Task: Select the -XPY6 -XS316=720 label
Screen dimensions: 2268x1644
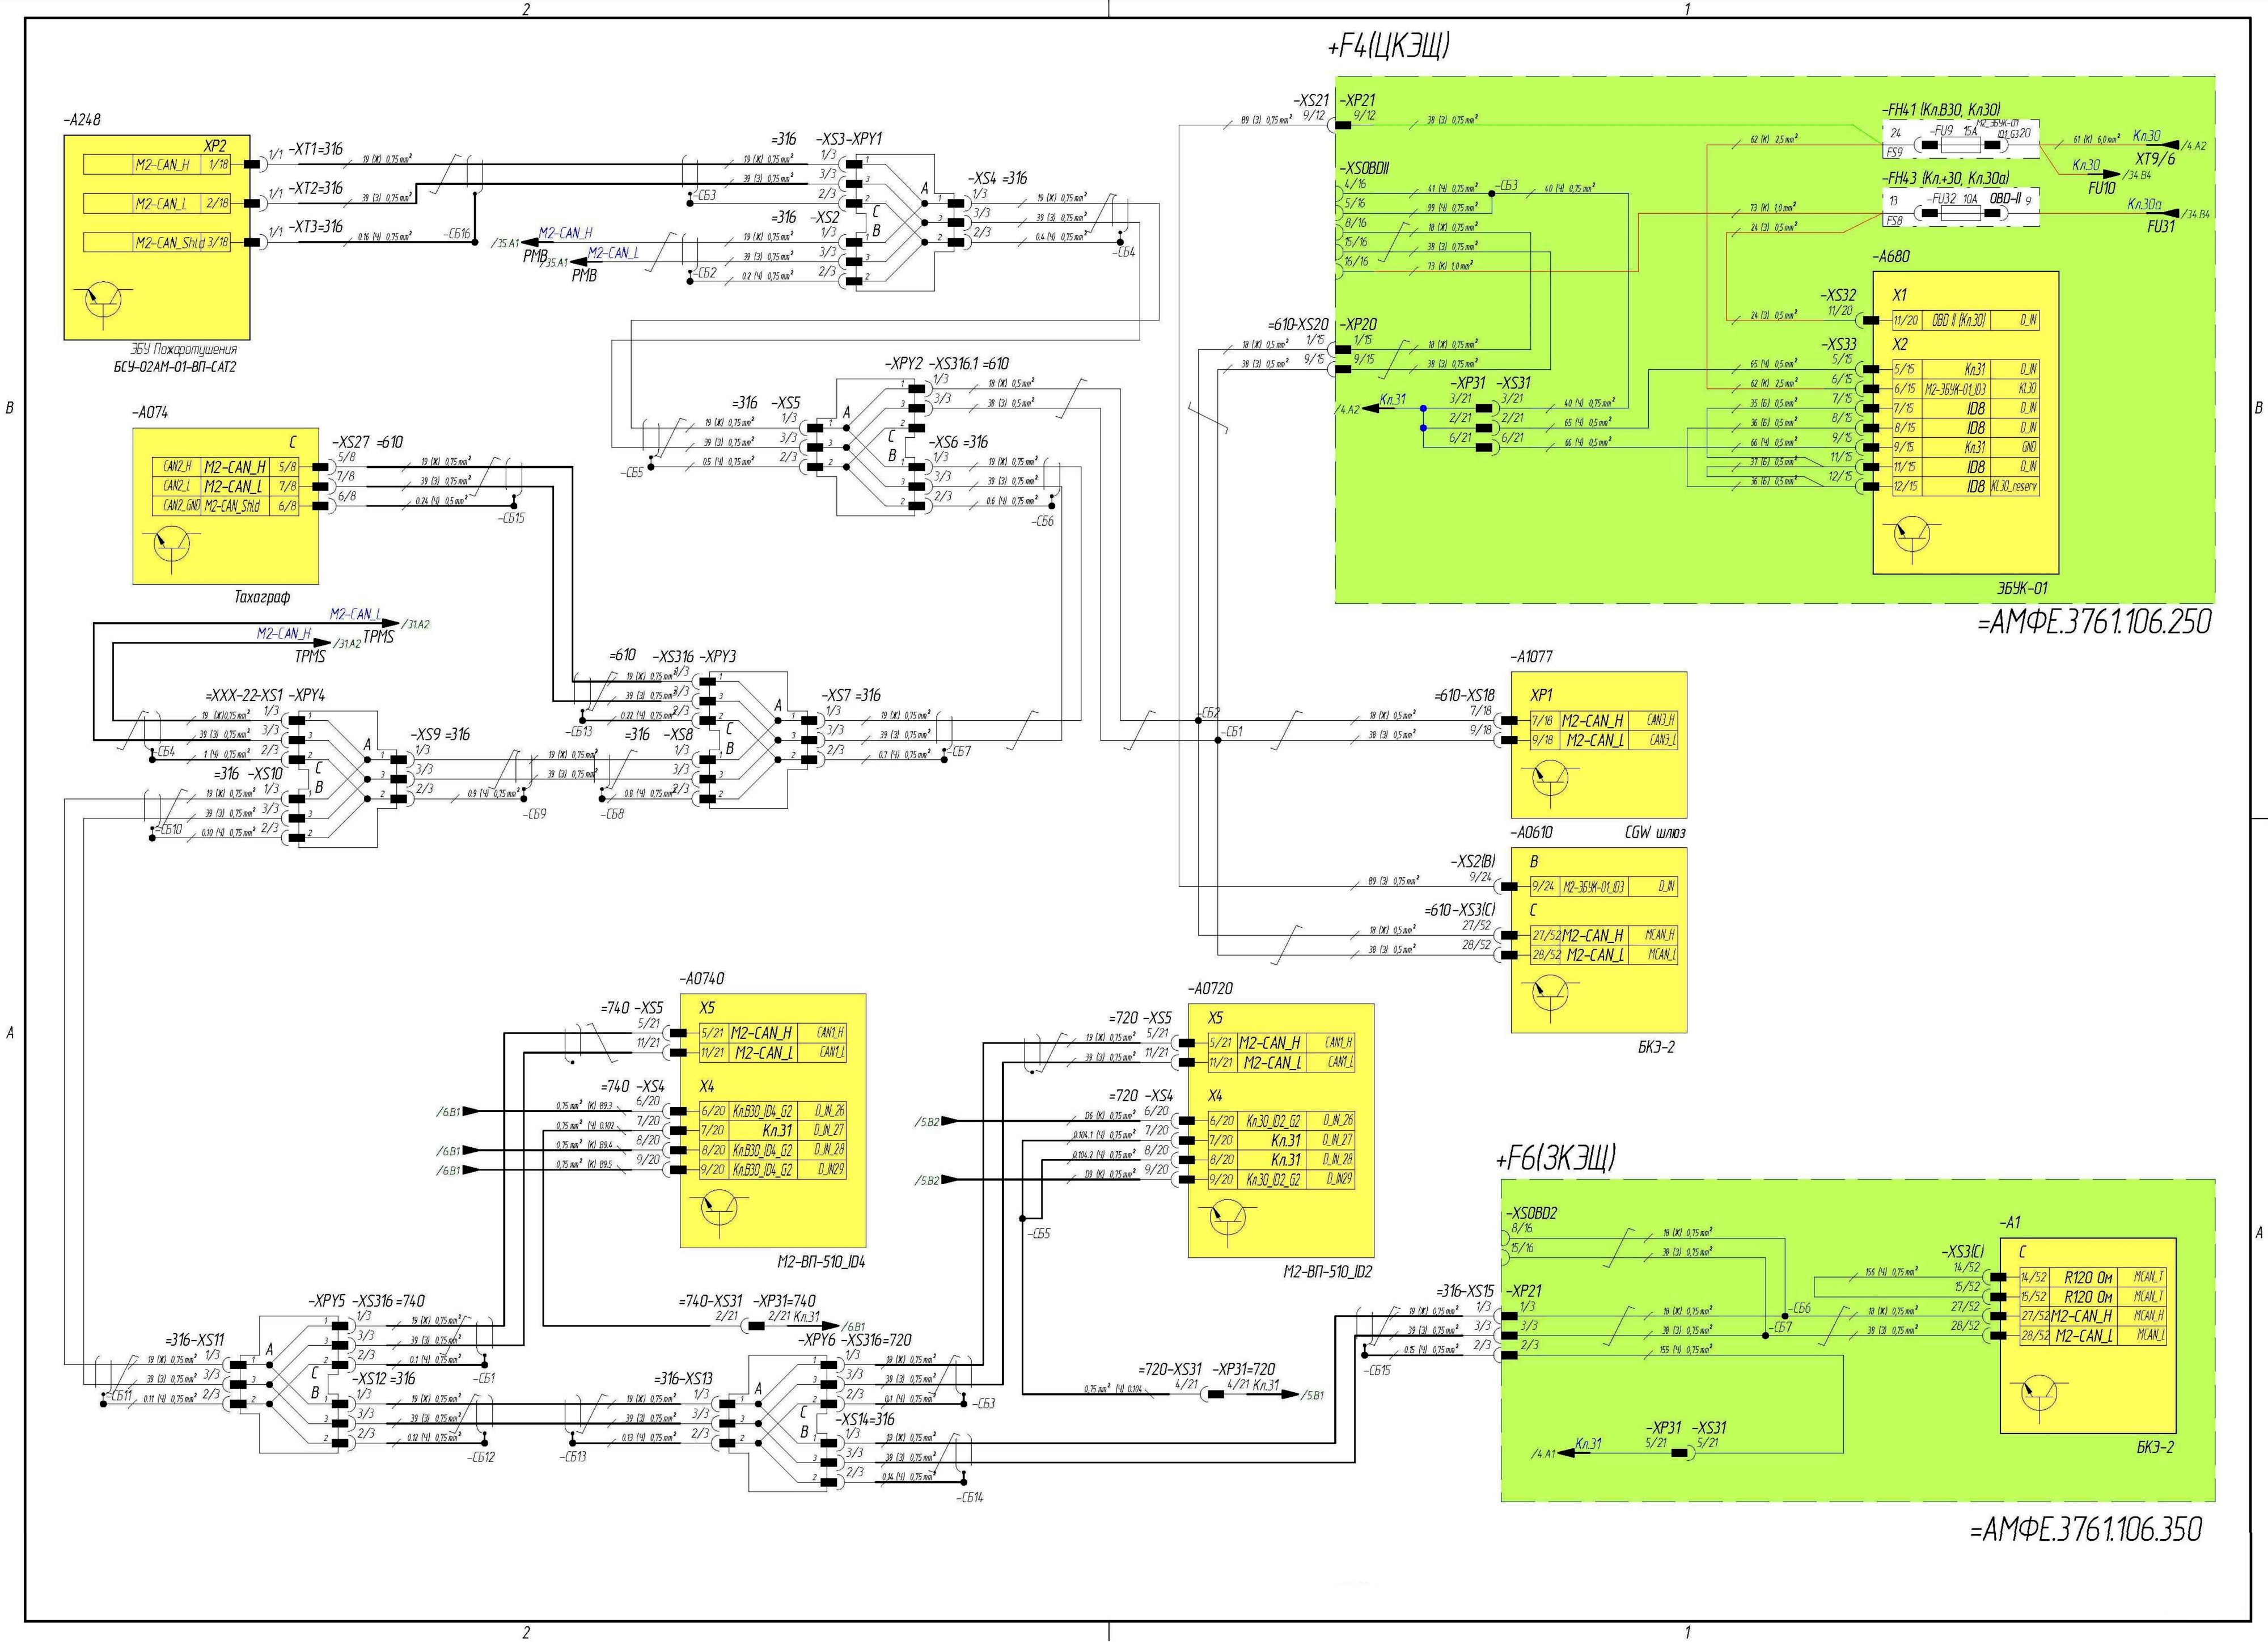Action: [855, 1340]
